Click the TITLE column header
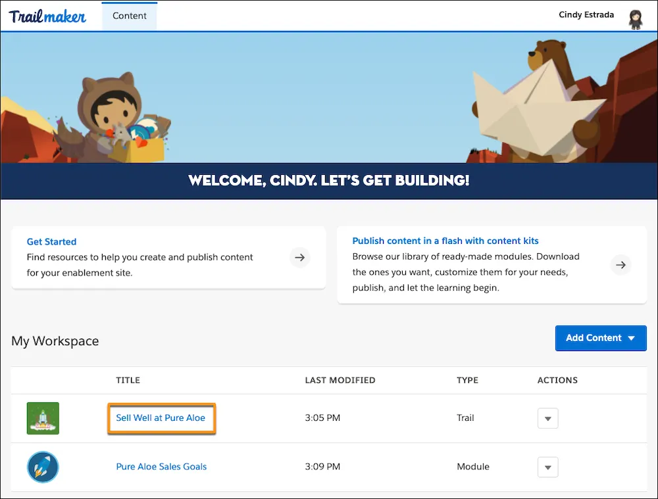This screenshot has width=658, height=499. coord(128,380)
